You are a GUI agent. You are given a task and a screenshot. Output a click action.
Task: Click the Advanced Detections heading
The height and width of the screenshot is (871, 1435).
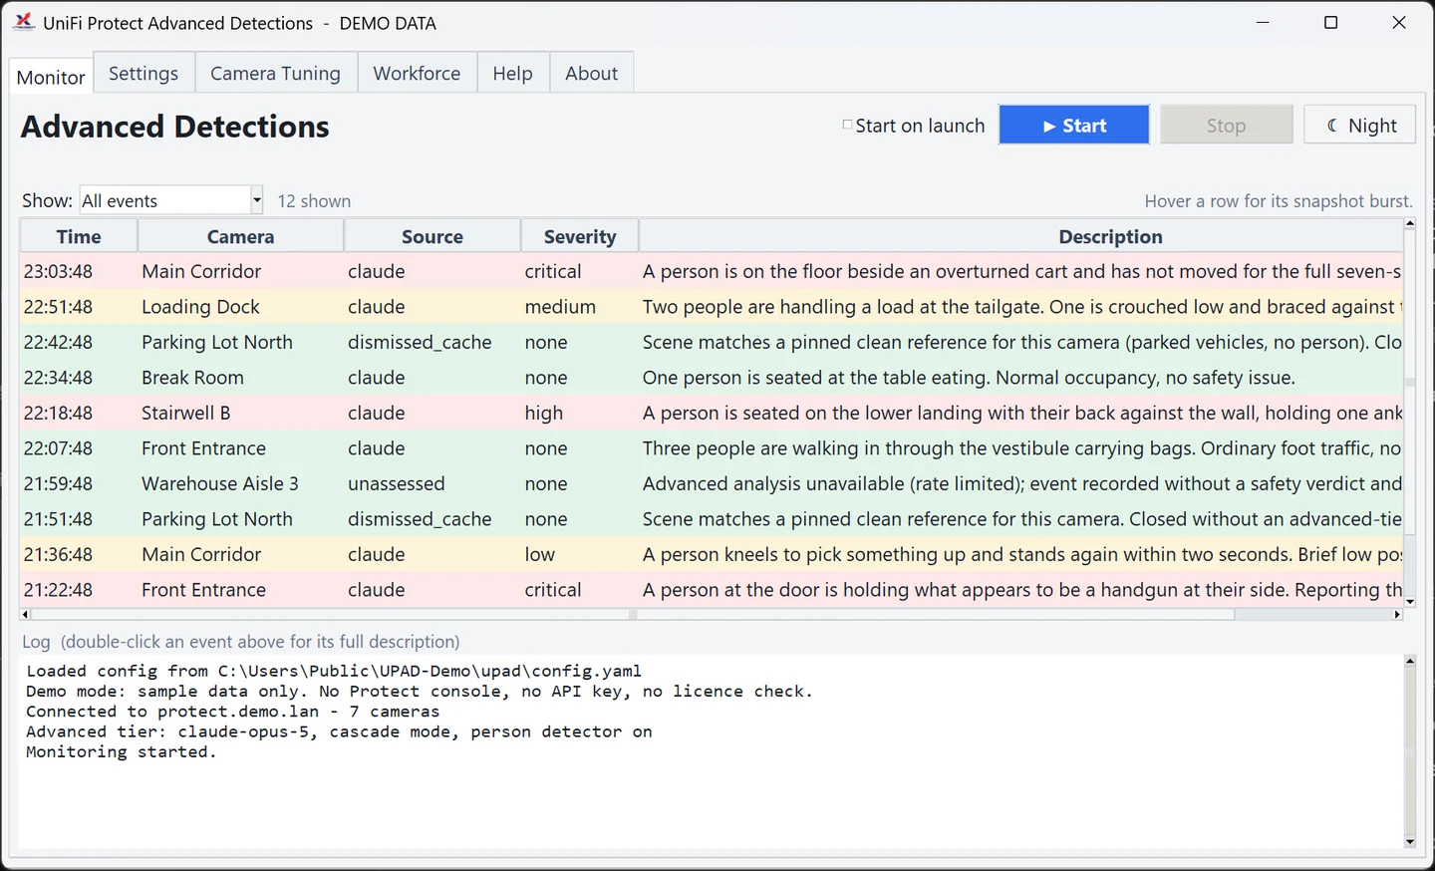[x=175, y=127]
